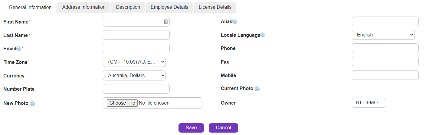Viewport: 439px width, 135px height.
Task: Click the contact autofill icon in First Name
Action: tap(166, 22)
